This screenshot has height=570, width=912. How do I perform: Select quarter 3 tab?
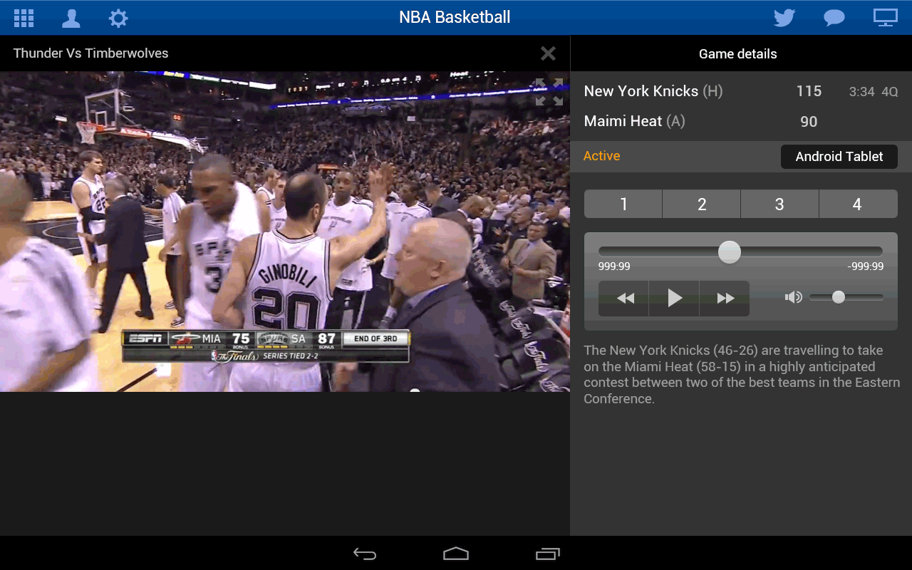pyautogui.click(x=779, y=204)
